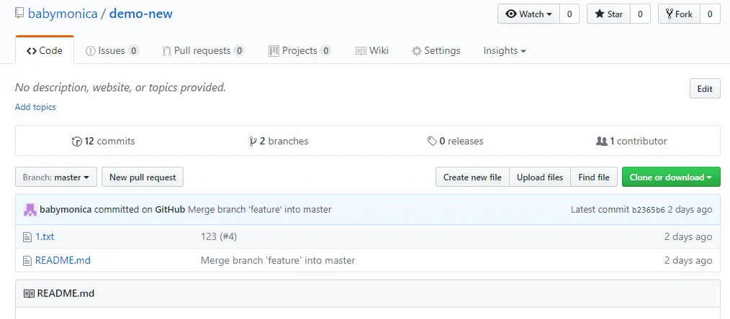Open the latest commit message 'Merge branch feature into master'
Screen dimensions: 730x319
pyautogui.click(x=259, y=209)
